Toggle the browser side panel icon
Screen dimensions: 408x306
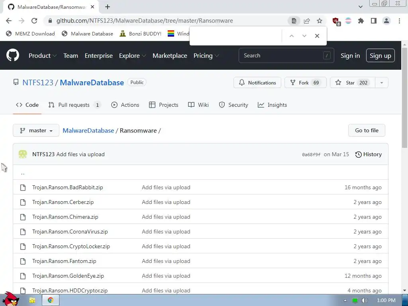pos(373,21)
